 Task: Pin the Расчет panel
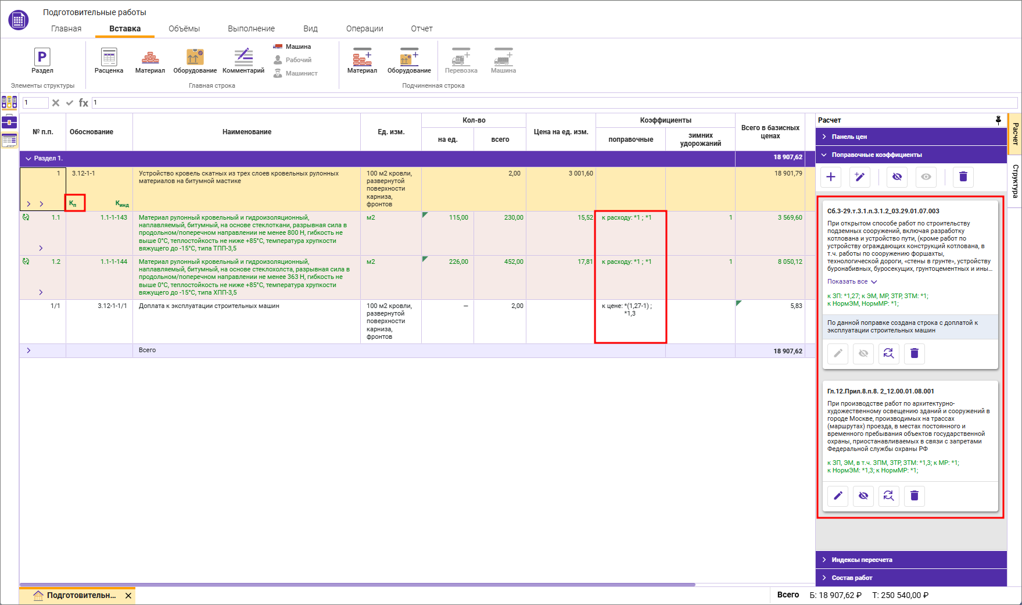[x=998, y=120]
